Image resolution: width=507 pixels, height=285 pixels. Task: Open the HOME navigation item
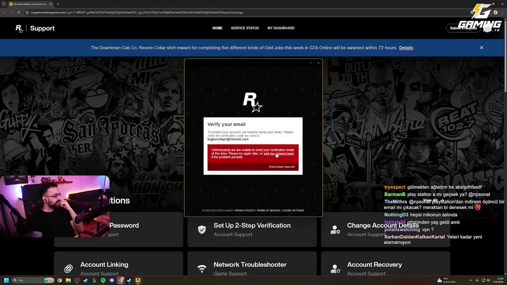(217, 28)
